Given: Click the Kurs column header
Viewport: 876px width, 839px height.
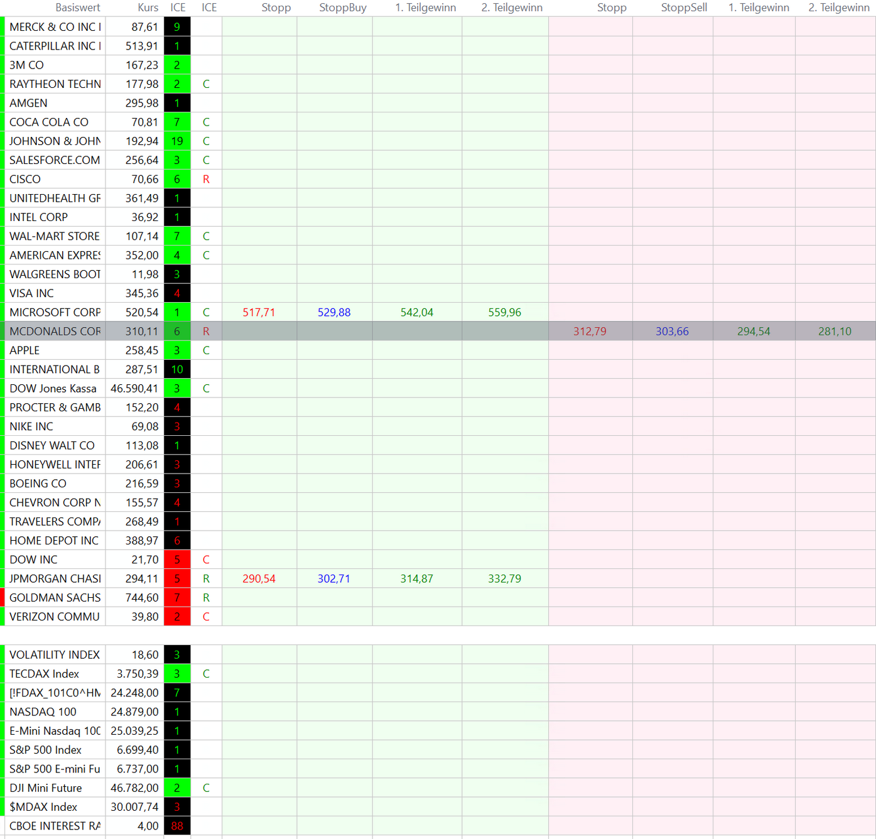Looking at the screenshot, I should coord(148,8).
